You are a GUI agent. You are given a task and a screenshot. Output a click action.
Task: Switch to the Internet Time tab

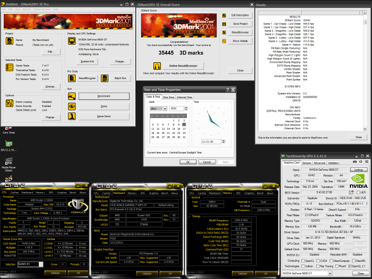point(184,97)
